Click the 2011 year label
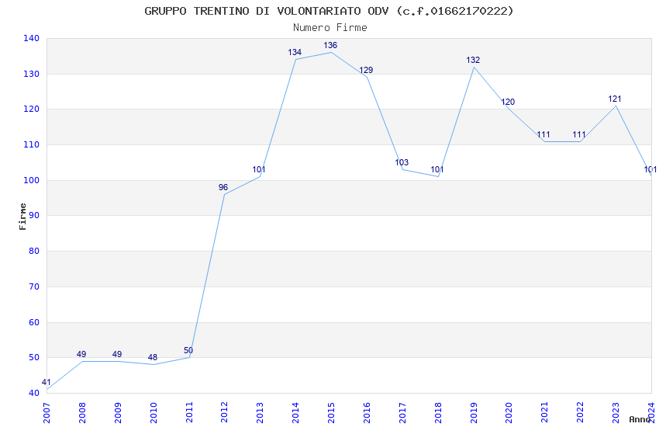The width and height of the screenshot is (659, 427). [189, 413]
